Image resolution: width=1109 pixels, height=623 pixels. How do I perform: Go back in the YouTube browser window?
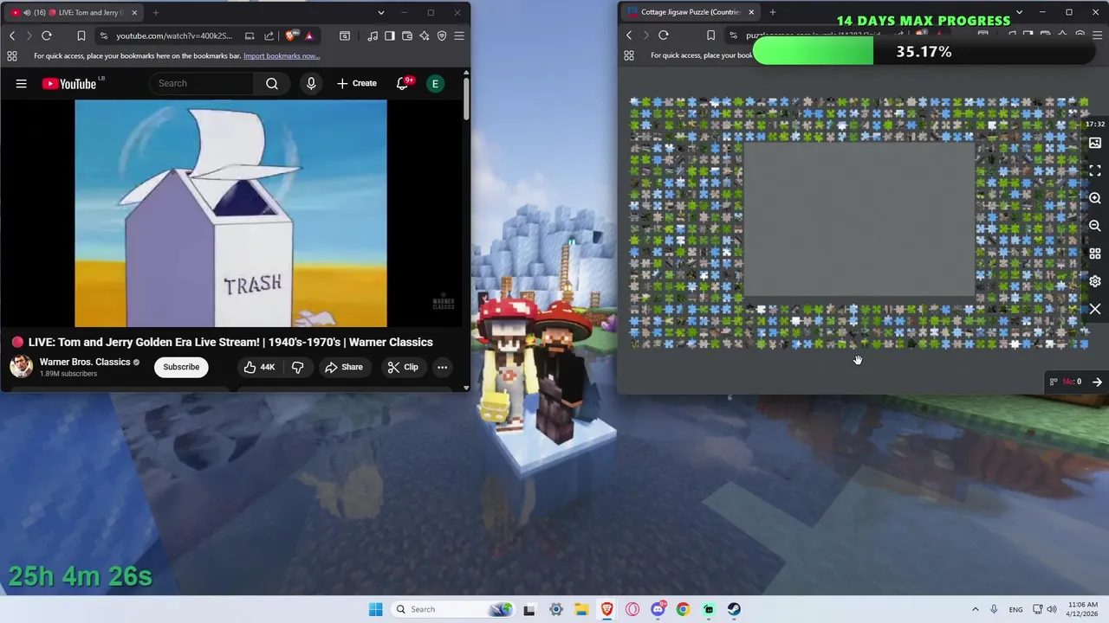click(x=12, y=35)
